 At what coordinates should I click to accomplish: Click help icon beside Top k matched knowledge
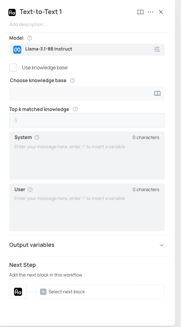(75, 109)
